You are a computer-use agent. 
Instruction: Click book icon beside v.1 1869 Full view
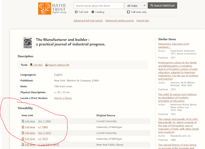pos(23,127)
